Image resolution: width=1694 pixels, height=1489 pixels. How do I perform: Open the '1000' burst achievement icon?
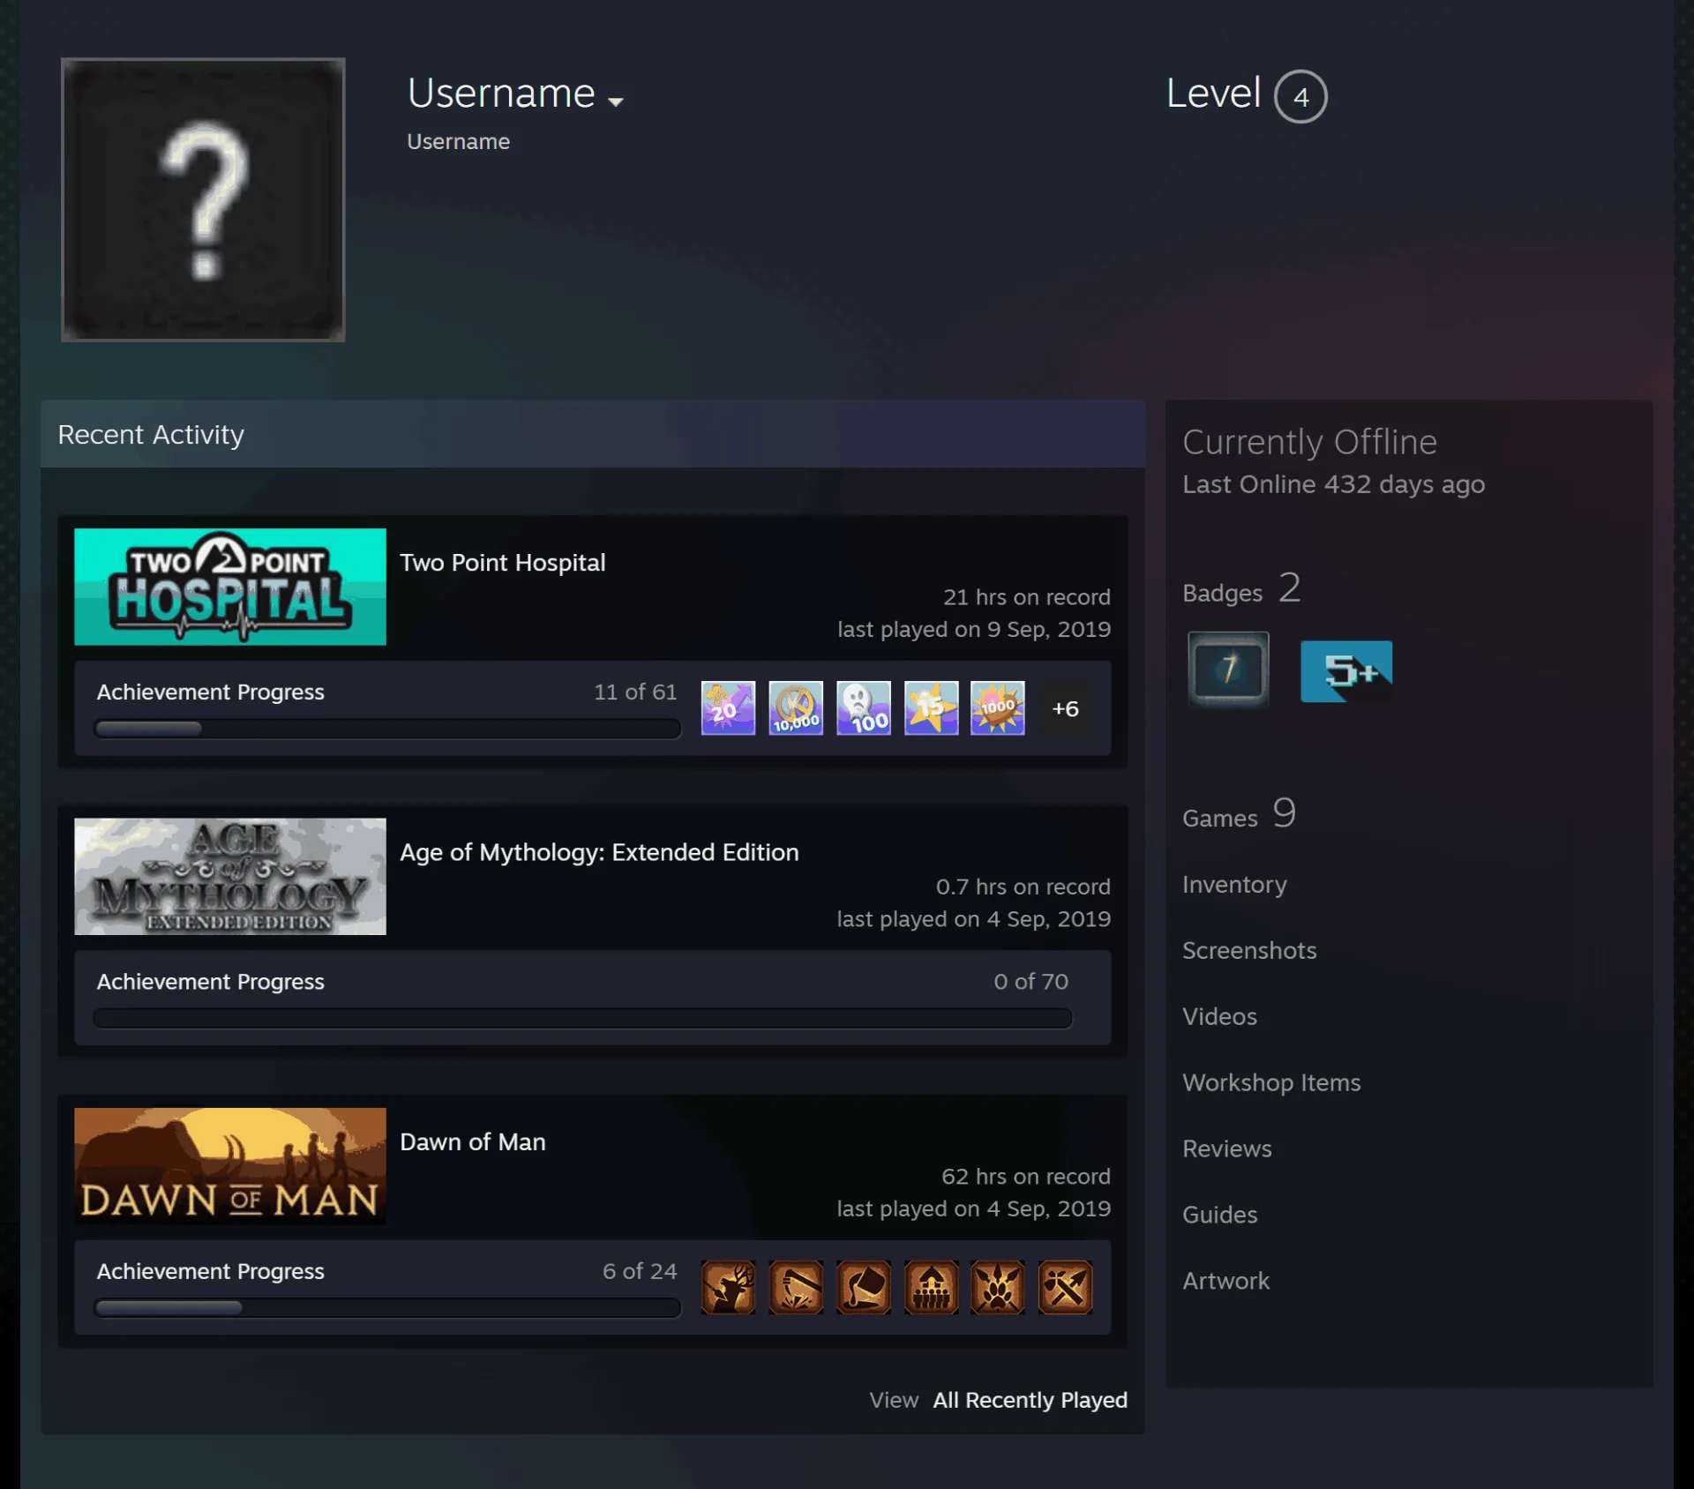998,707
